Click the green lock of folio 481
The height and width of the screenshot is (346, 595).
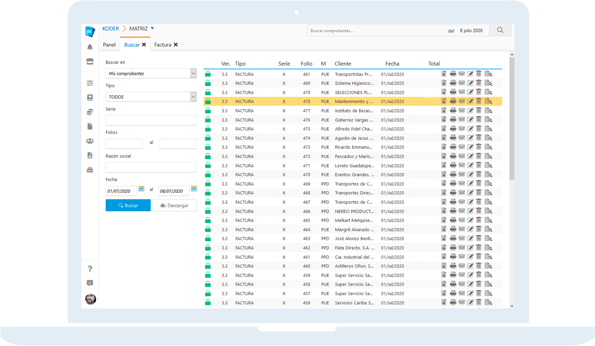[208, 74]
